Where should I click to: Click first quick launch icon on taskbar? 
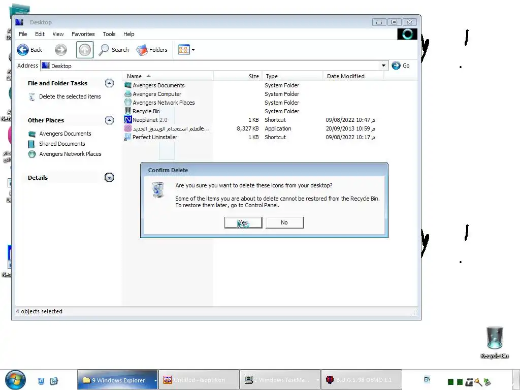pos(41,381)
